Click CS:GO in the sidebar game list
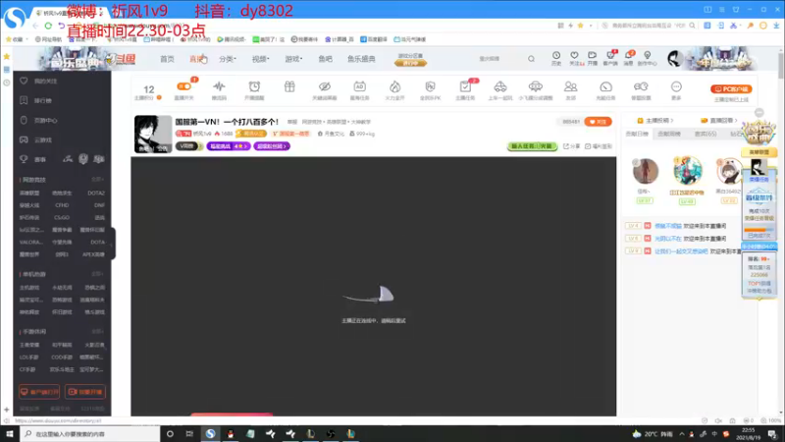 pyautogui.click(x=62, y=217)
